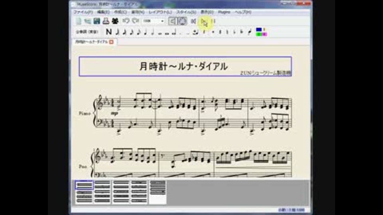
Task: Toggle the speaker sound on/off button
Action: click(173, 21)
